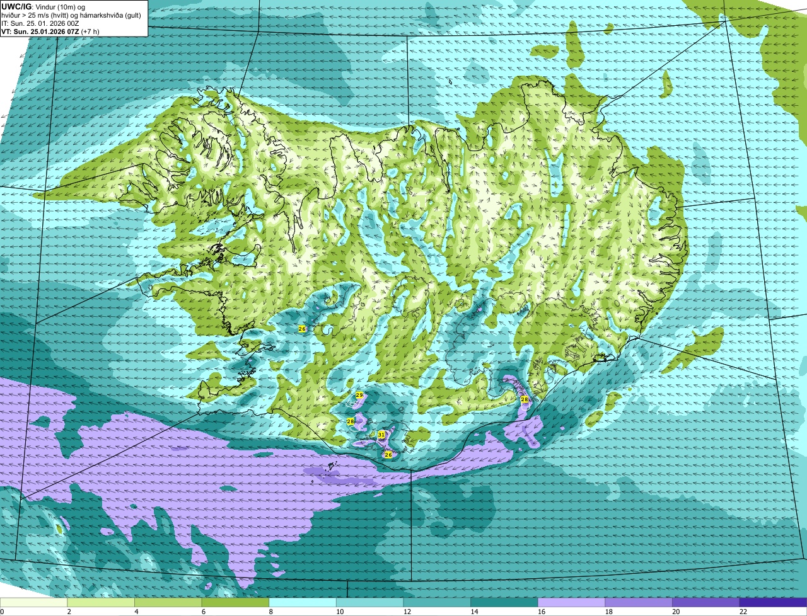Image resolution: width=807 pixels, height=616 pixels.
Task: Click the scale label '20'
Action: [676, 612]
